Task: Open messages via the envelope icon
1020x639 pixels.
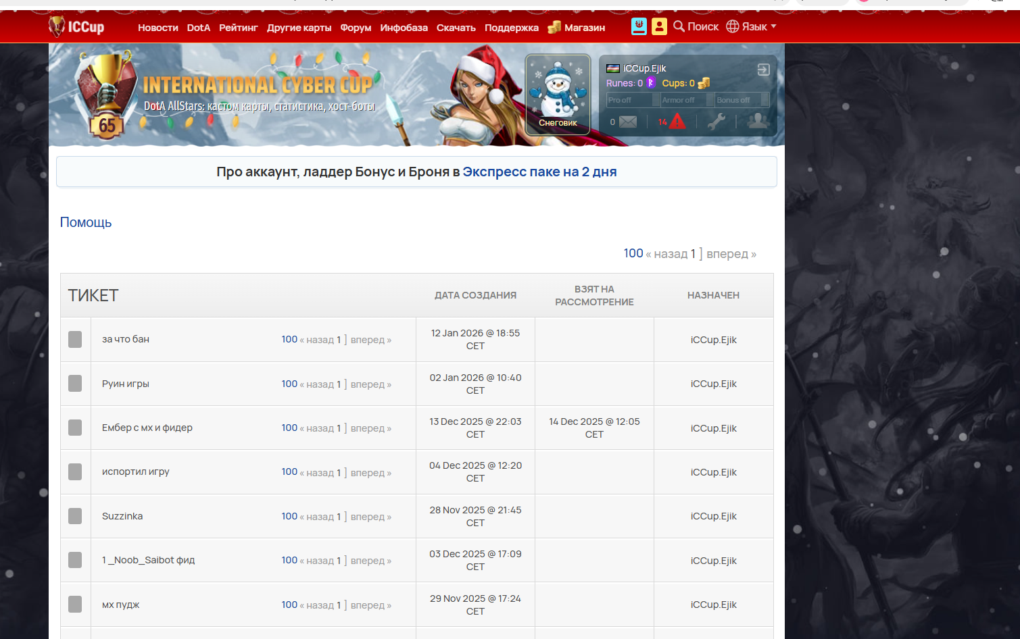Action: tap(628, 122)
